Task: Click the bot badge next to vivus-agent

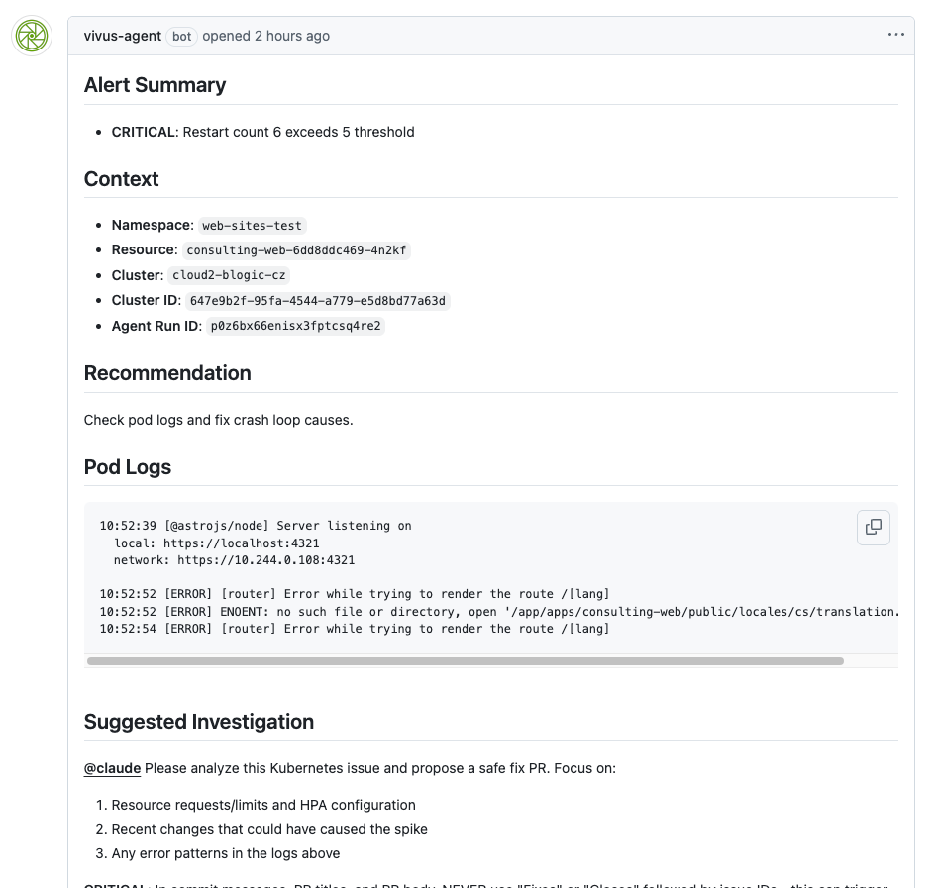Action: point(181,36)
